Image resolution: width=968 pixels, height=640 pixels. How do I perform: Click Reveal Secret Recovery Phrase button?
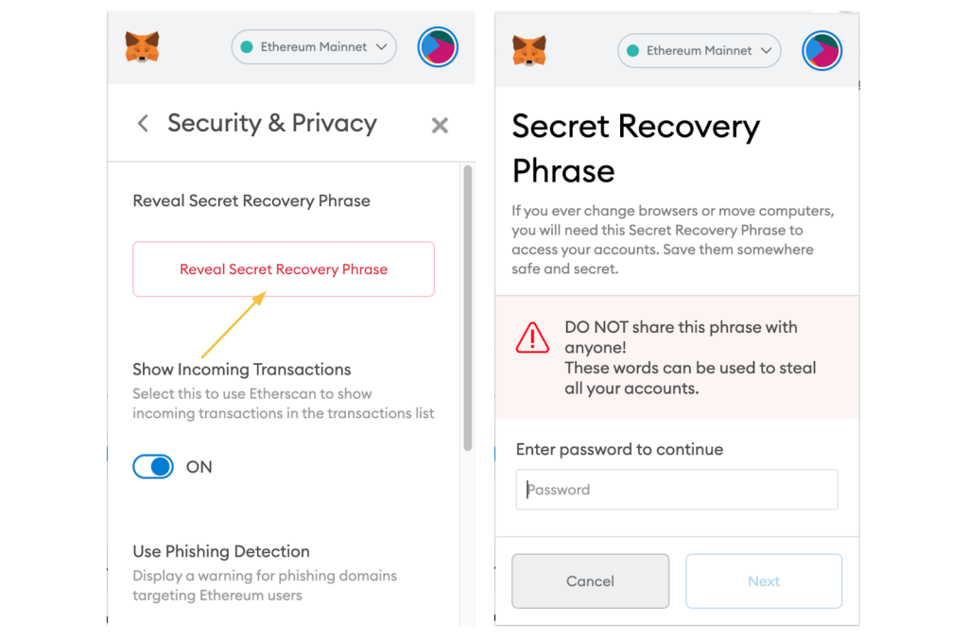(284, 269)
